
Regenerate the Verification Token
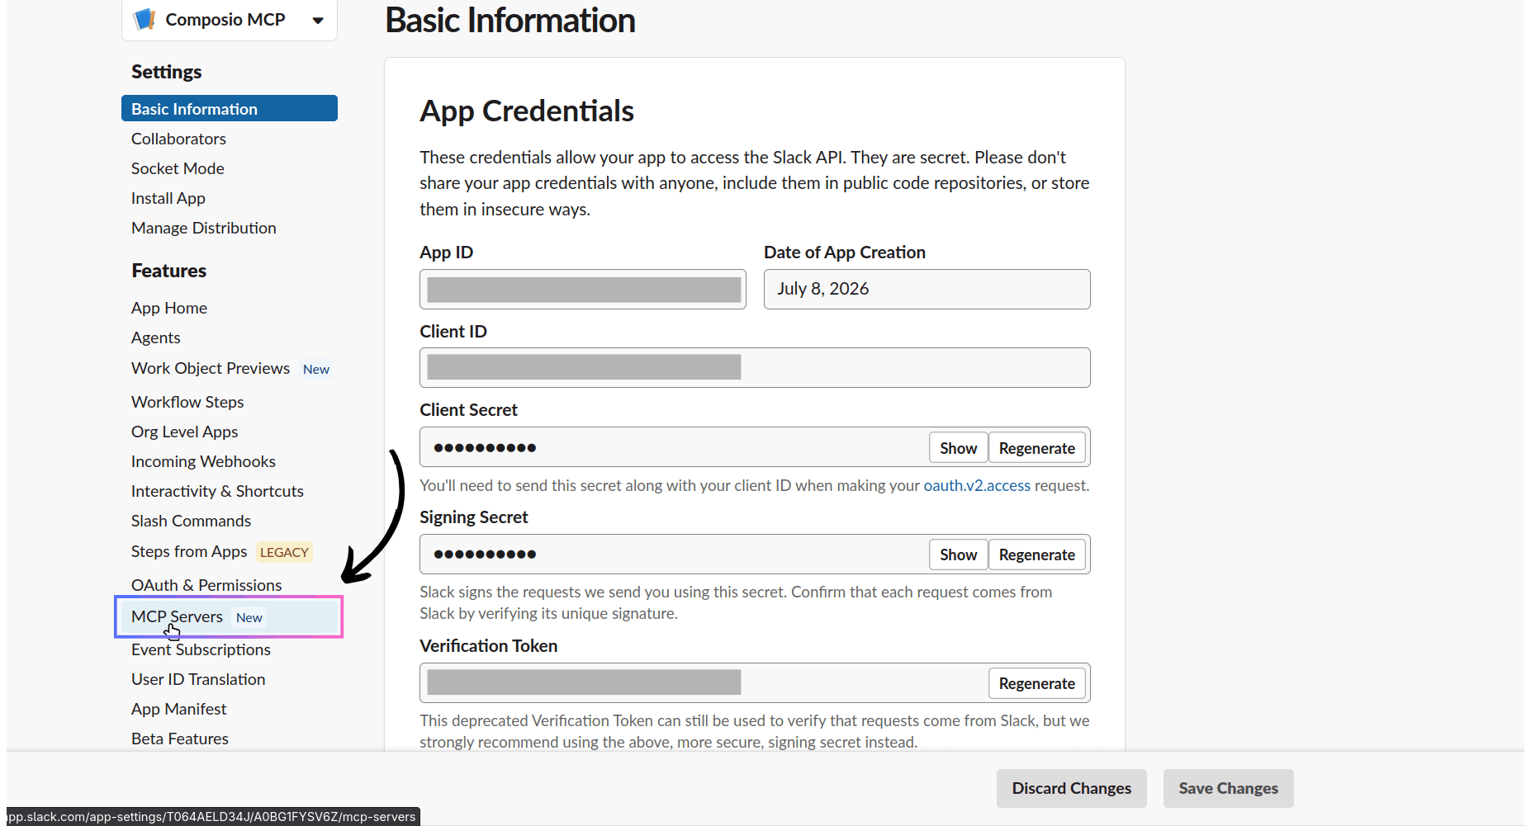click(x=1037, y=683)
